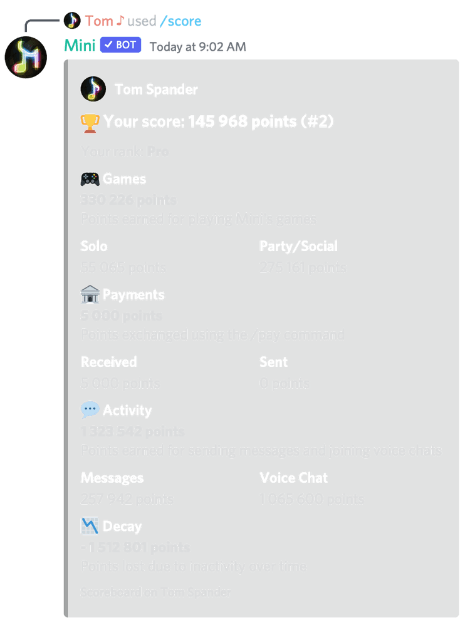Select the Mini bot username
Image resolution: width=470 pixels, height=618 pixels.
pos(80,45)
